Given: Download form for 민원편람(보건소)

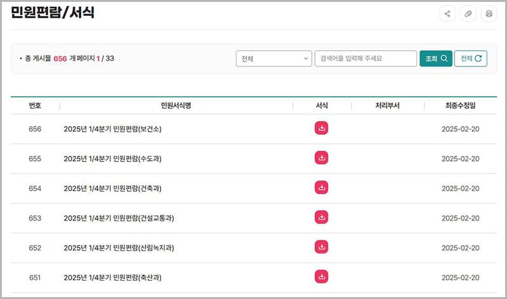Looking at the screenshot, I should click(321, 129).
